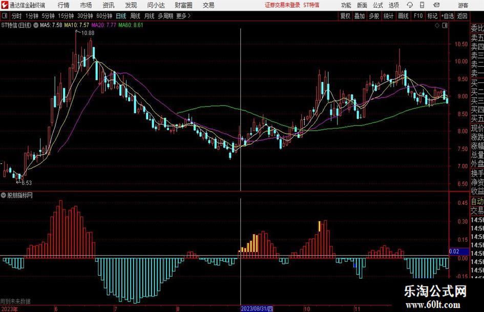Open the 资讯 menu
484x312 pixels.
tap(109, 5)
